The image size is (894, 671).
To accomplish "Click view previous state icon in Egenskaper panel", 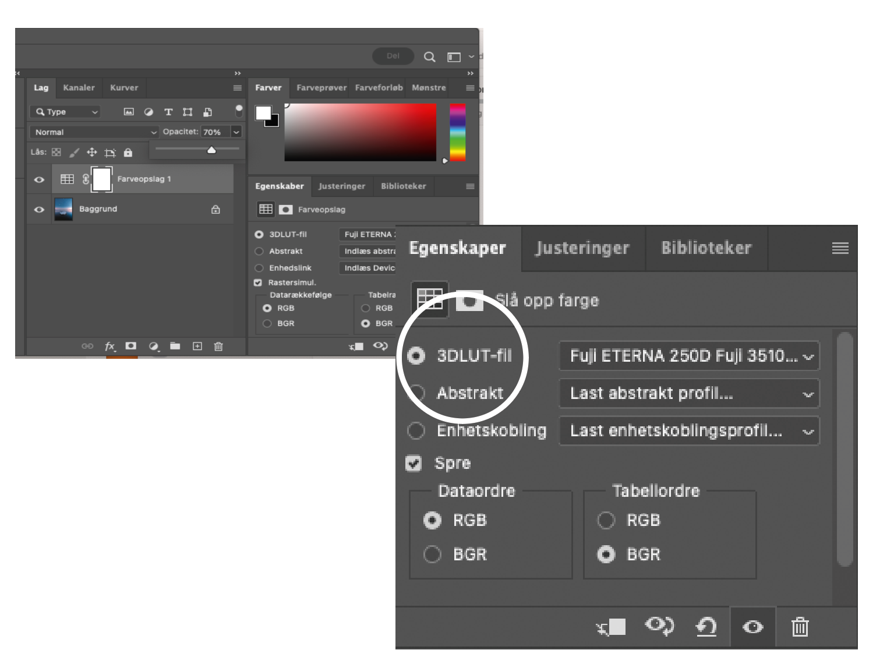I will pyautogui.click(x=659, y=626).
